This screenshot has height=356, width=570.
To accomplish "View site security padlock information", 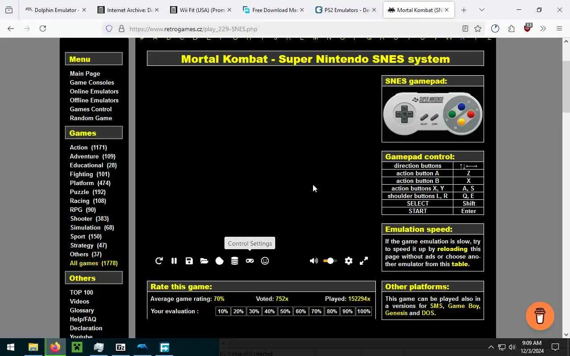I will click(121, 28).
